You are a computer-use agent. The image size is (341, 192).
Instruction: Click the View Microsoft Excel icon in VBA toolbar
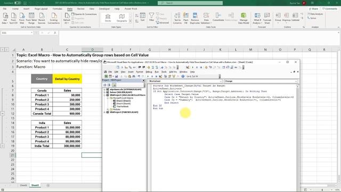click(x=106, y=76)
